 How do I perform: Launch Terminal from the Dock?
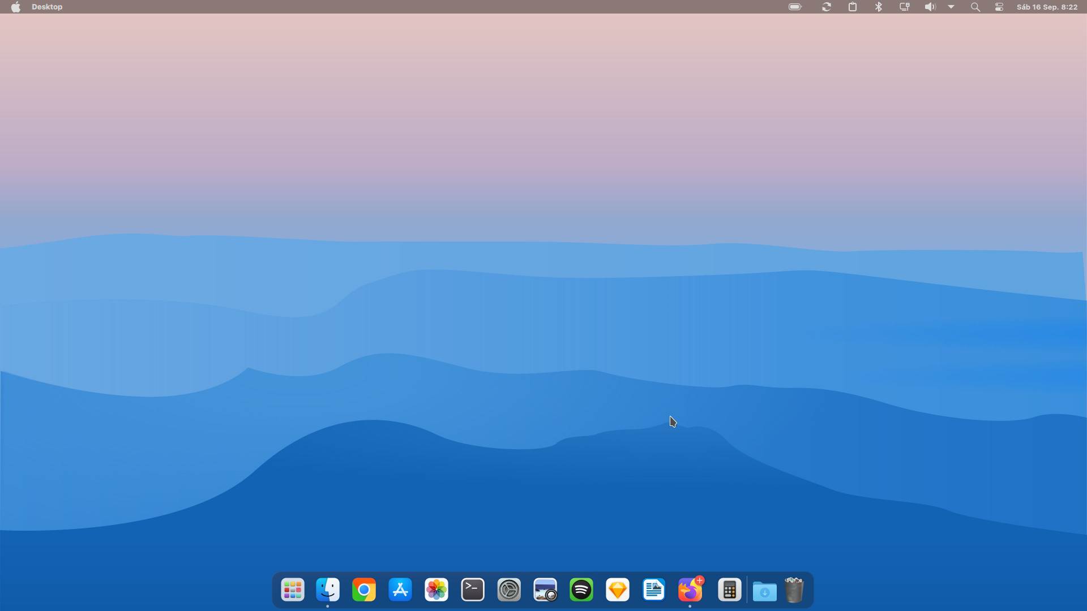473,590
